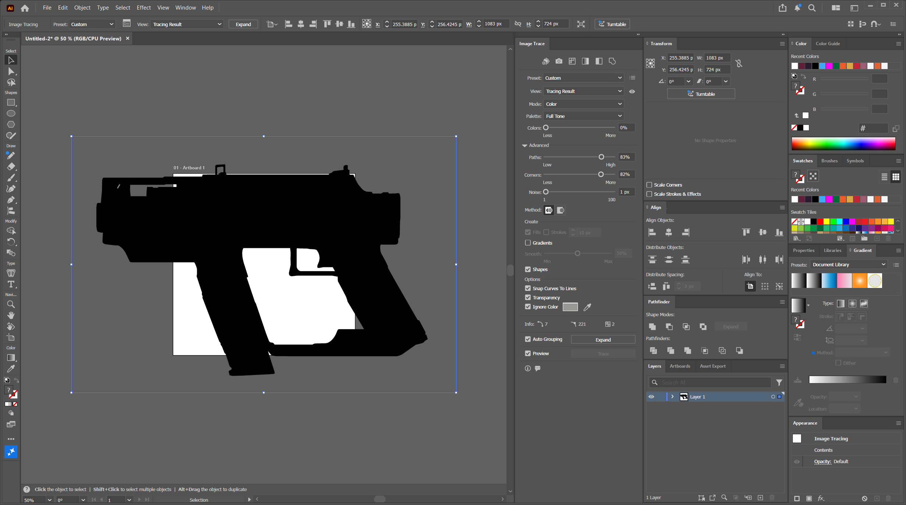Image resolution: width=906 pixels, height=505 pixels.
Task: Click the Ignore Color gray swatch
Action: coord(570,307)
